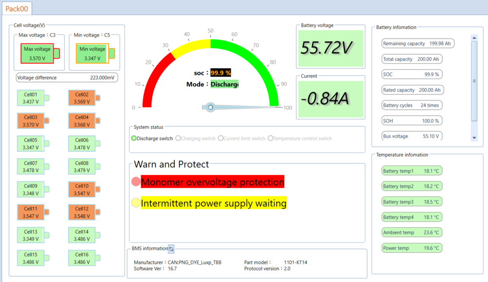488x282 pixels.
Task: Click the SOC gauge needle knob
Action: [x=211, y=107]
